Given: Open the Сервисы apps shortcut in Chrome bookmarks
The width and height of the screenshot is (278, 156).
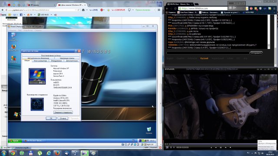Looking at the screenshot, I should [171, 13].
